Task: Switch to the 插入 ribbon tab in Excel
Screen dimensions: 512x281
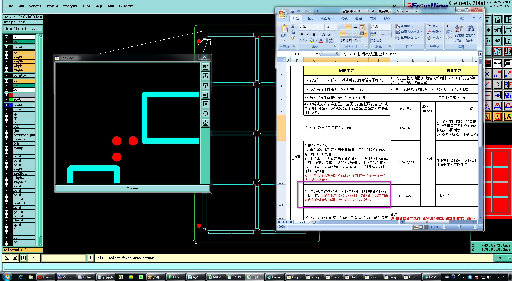Action: tap(310, 18)
